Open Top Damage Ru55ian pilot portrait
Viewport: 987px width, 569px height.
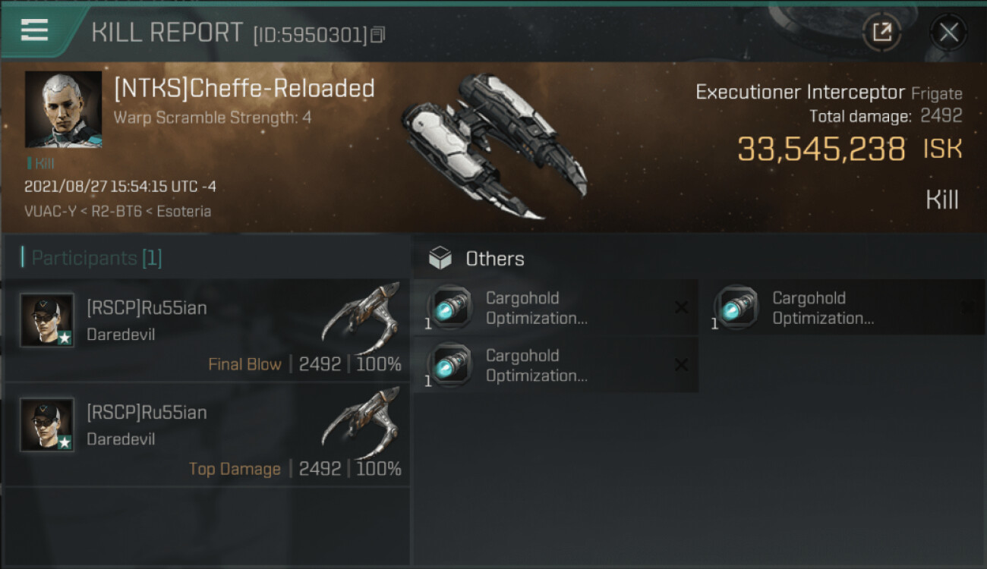click(x=47, y=425)
